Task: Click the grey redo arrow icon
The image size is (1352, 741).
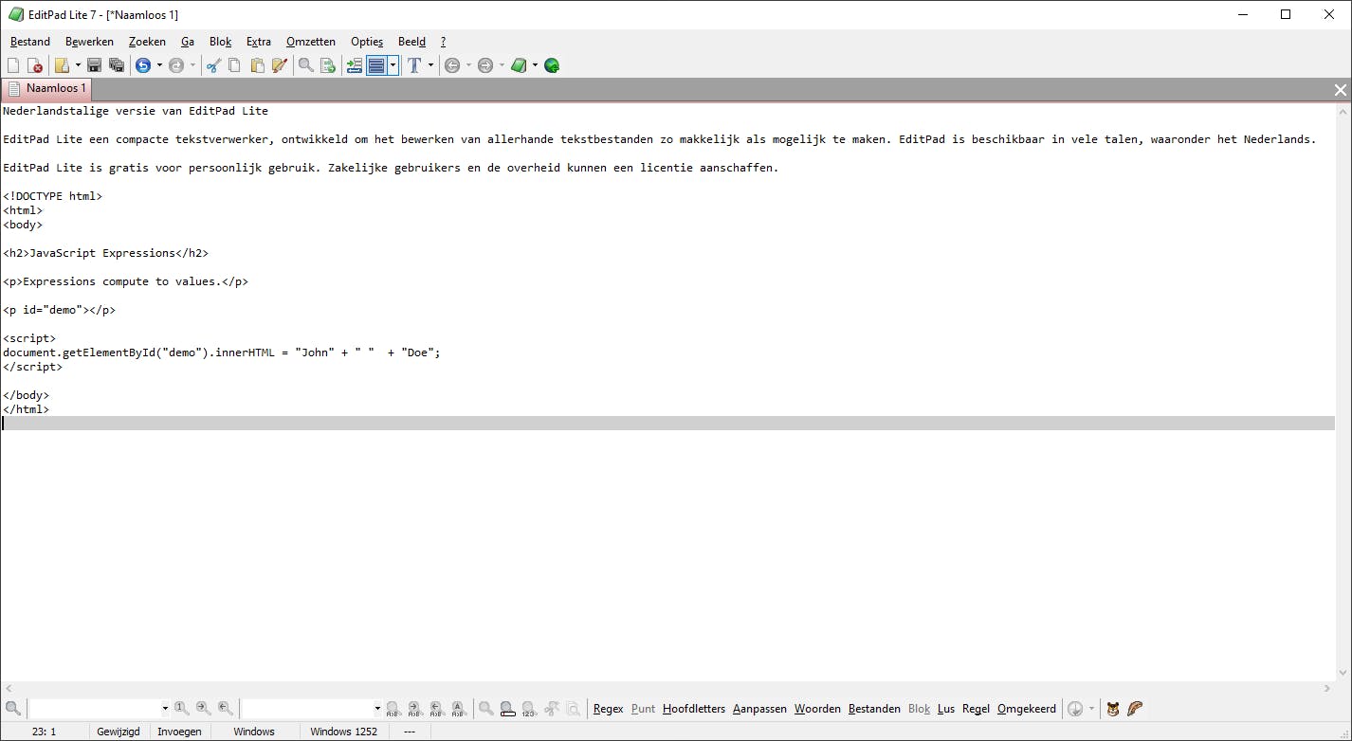Action: click(176, 65)
